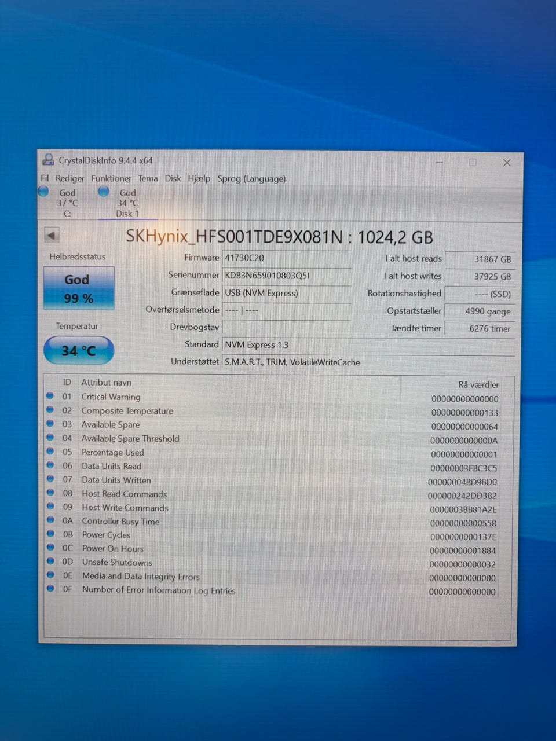Click status dot for Available Spare row
The image size is (556, 741).
(x=50, y=424)
